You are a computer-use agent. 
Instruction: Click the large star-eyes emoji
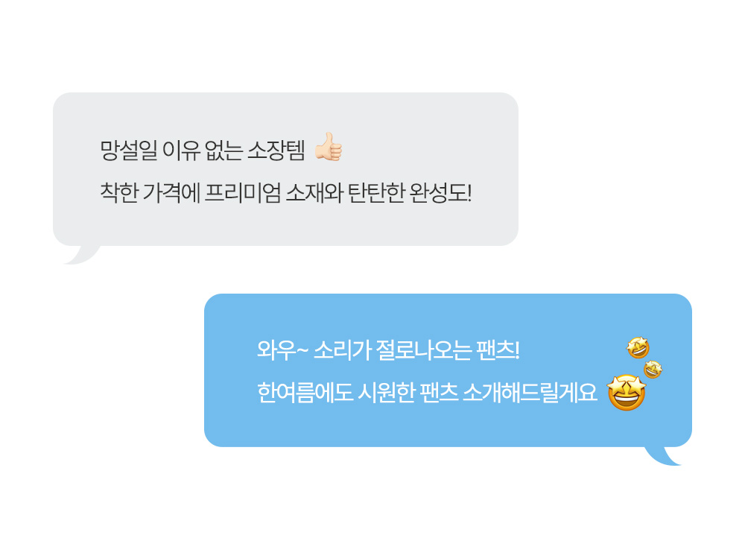click(627, 393)
